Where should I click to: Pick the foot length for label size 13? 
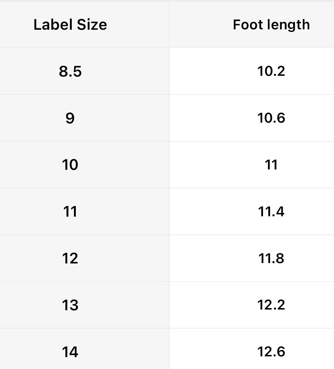[271, 305]
